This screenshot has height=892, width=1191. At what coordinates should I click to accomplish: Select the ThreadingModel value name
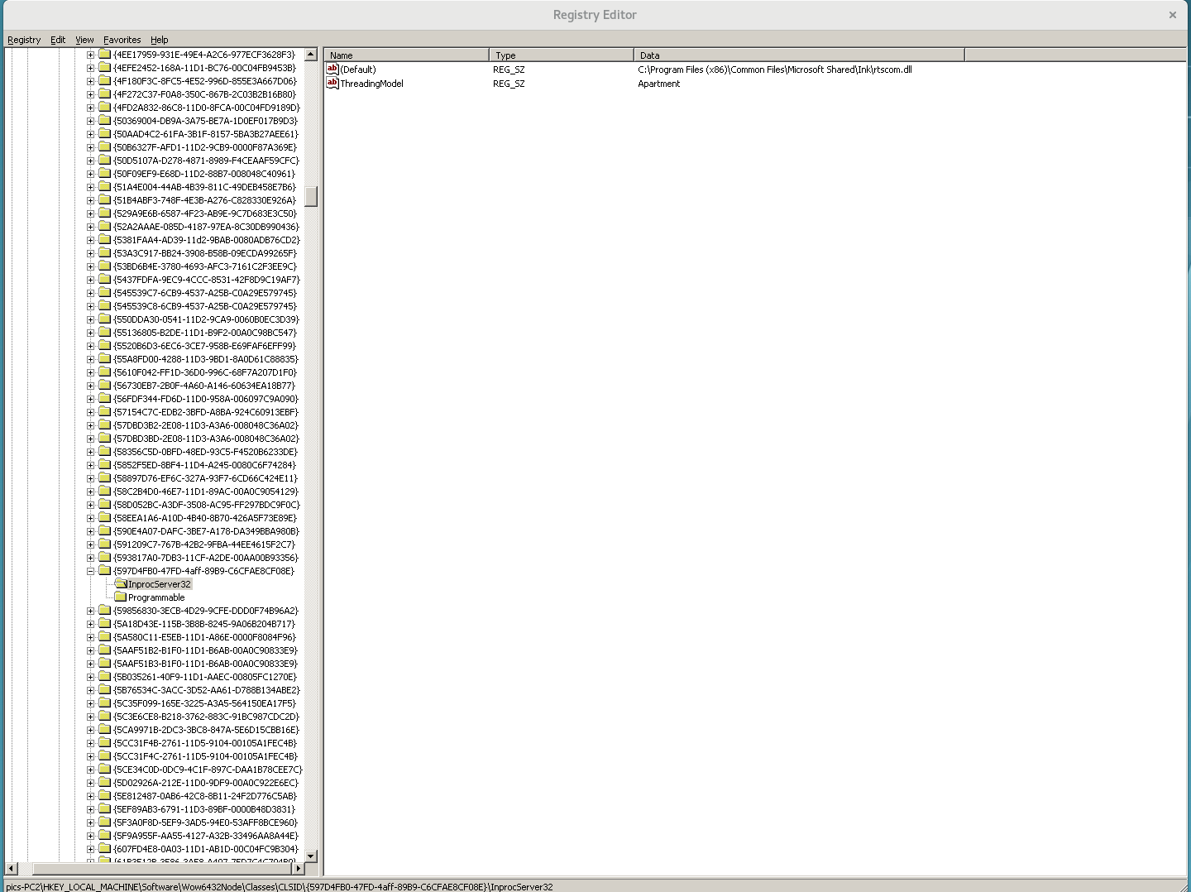coord(372,84)
